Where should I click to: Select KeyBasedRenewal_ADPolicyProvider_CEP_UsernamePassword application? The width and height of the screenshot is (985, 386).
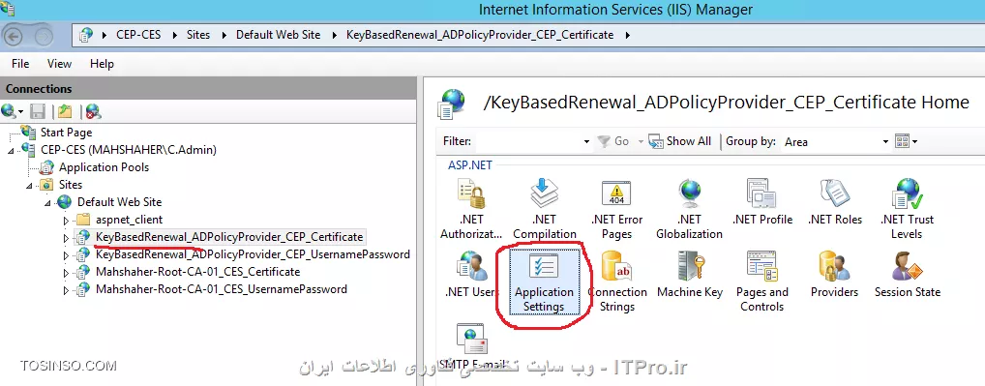click(253, 254)
